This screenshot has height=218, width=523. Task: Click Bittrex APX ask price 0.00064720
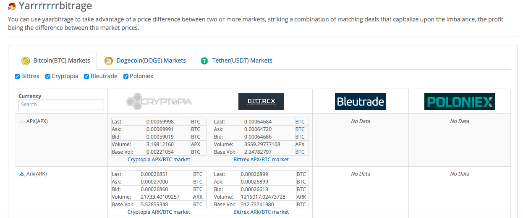[258, 129]
